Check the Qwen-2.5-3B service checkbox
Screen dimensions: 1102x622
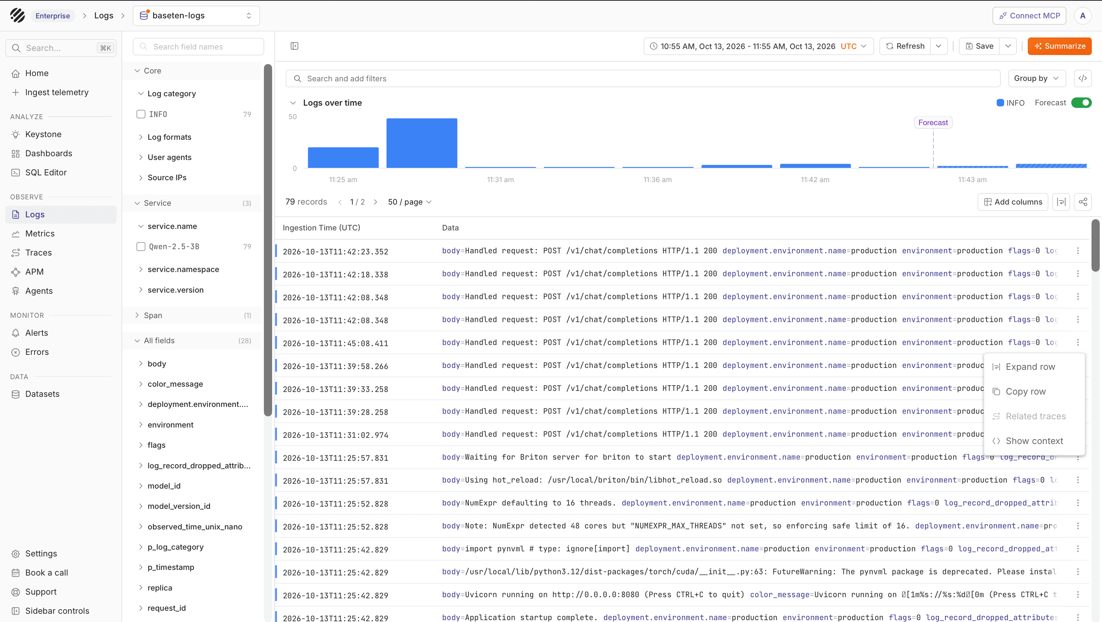coord(141,247)
